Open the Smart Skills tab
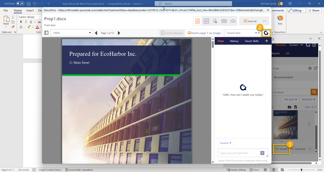This screenshot has width=324, height=172. coord(252,41)
